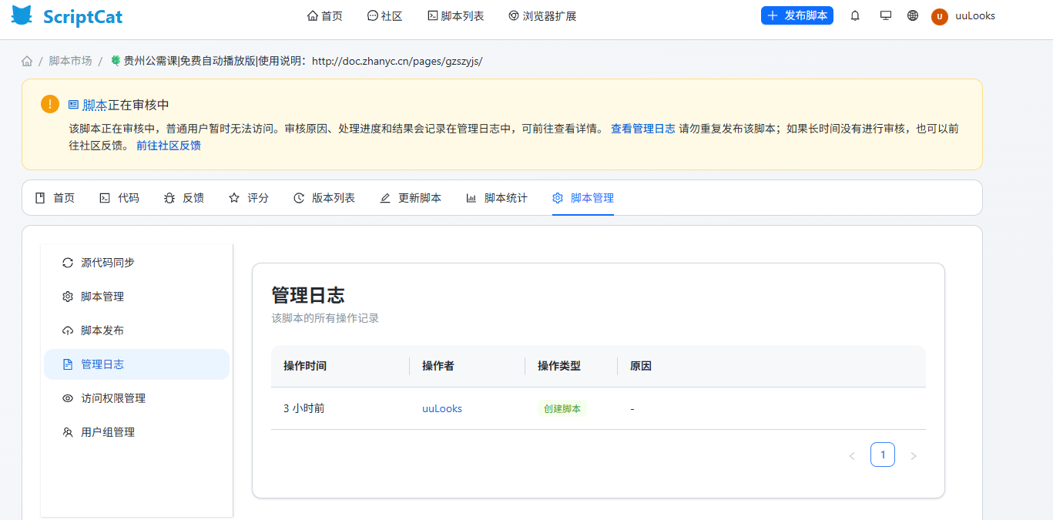
Task: Go to next page of log
Action: point(914,455)
